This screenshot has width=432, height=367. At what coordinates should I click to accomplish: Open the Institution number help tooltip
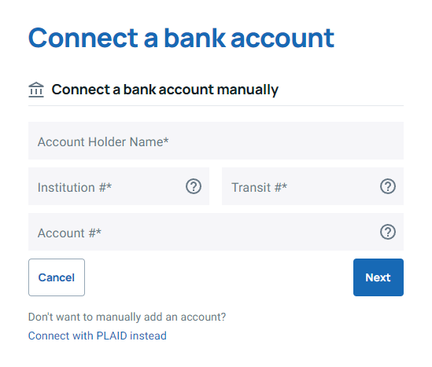[194, 186]
